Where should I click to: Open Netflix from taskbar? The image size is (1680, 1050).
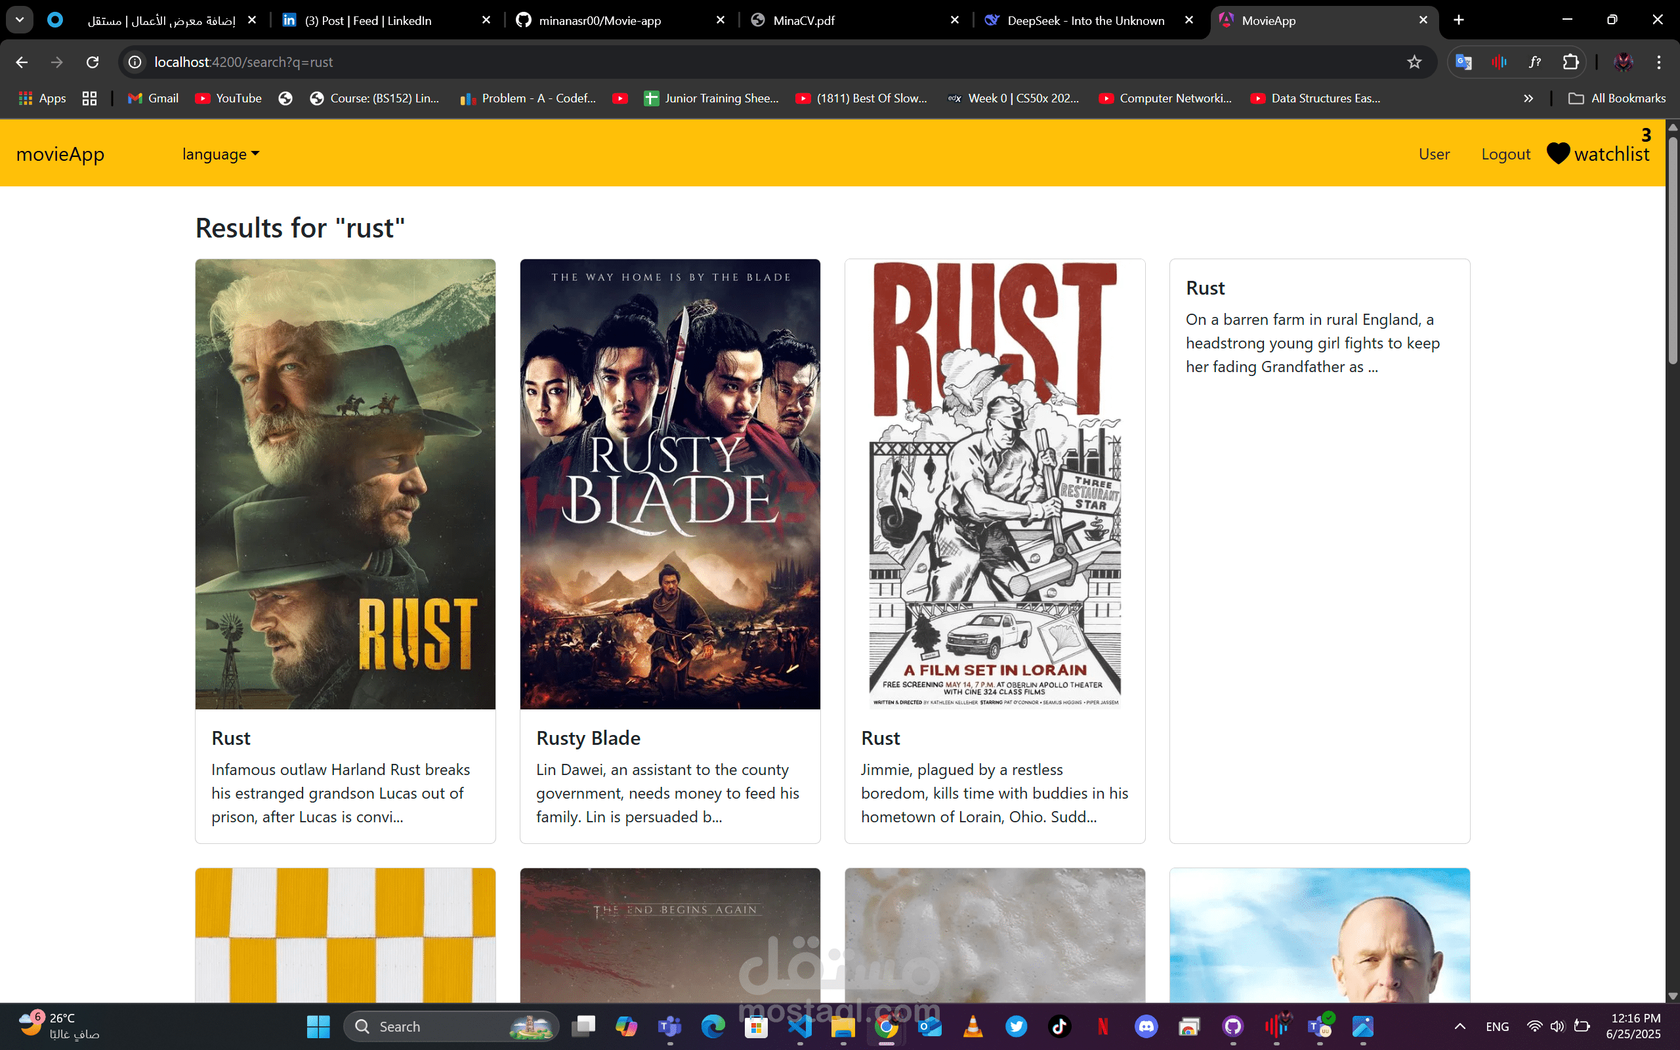tap(1103, 1026)
